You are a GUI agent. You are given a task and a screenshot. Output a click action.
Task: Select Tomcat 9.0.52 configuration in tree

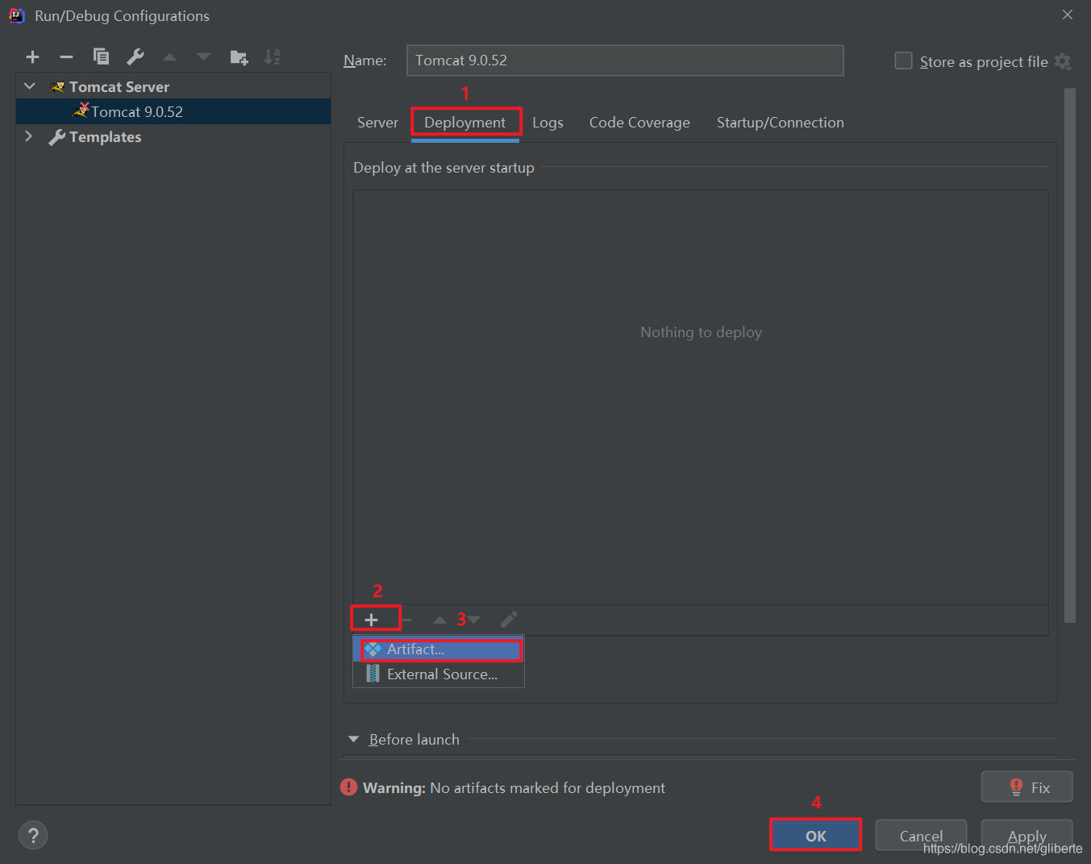pos(173,111)
